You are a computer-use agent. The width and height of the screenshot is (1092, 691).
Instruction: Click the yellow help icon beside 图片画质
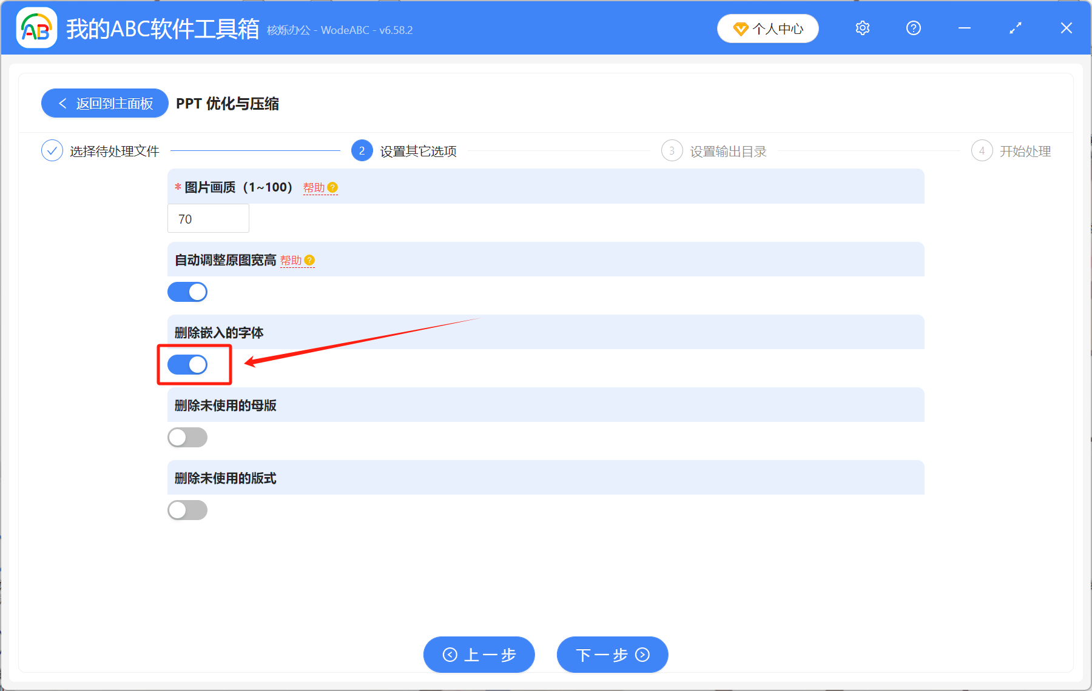[332, 188]
